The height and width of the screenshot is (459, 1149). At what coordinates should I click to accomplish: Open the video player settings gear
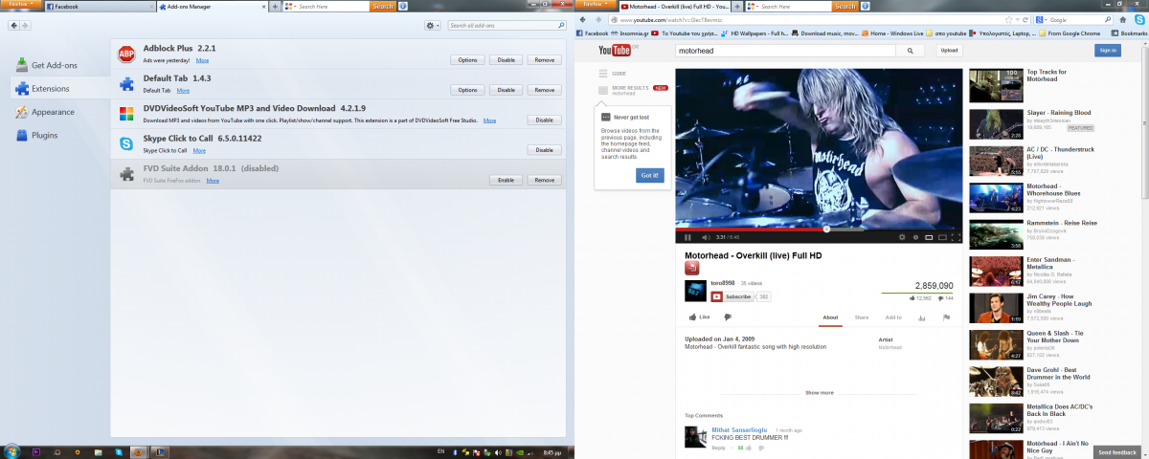[x=901, y=236]
